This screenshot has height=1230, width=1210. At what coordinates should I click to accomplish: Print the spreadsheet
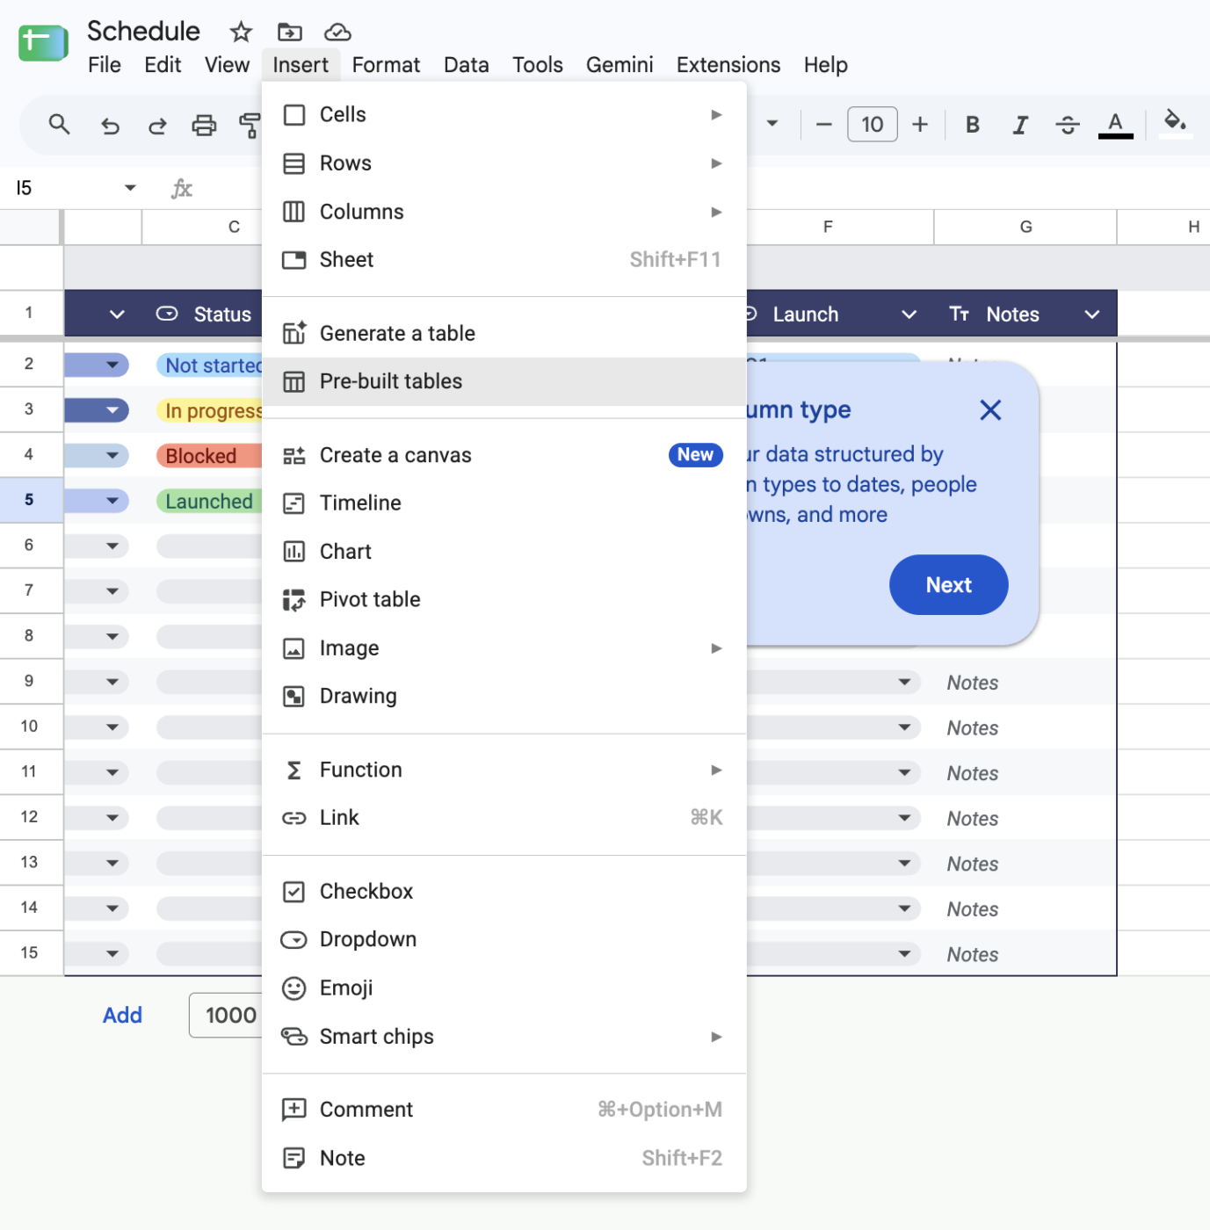pos(204,126)
